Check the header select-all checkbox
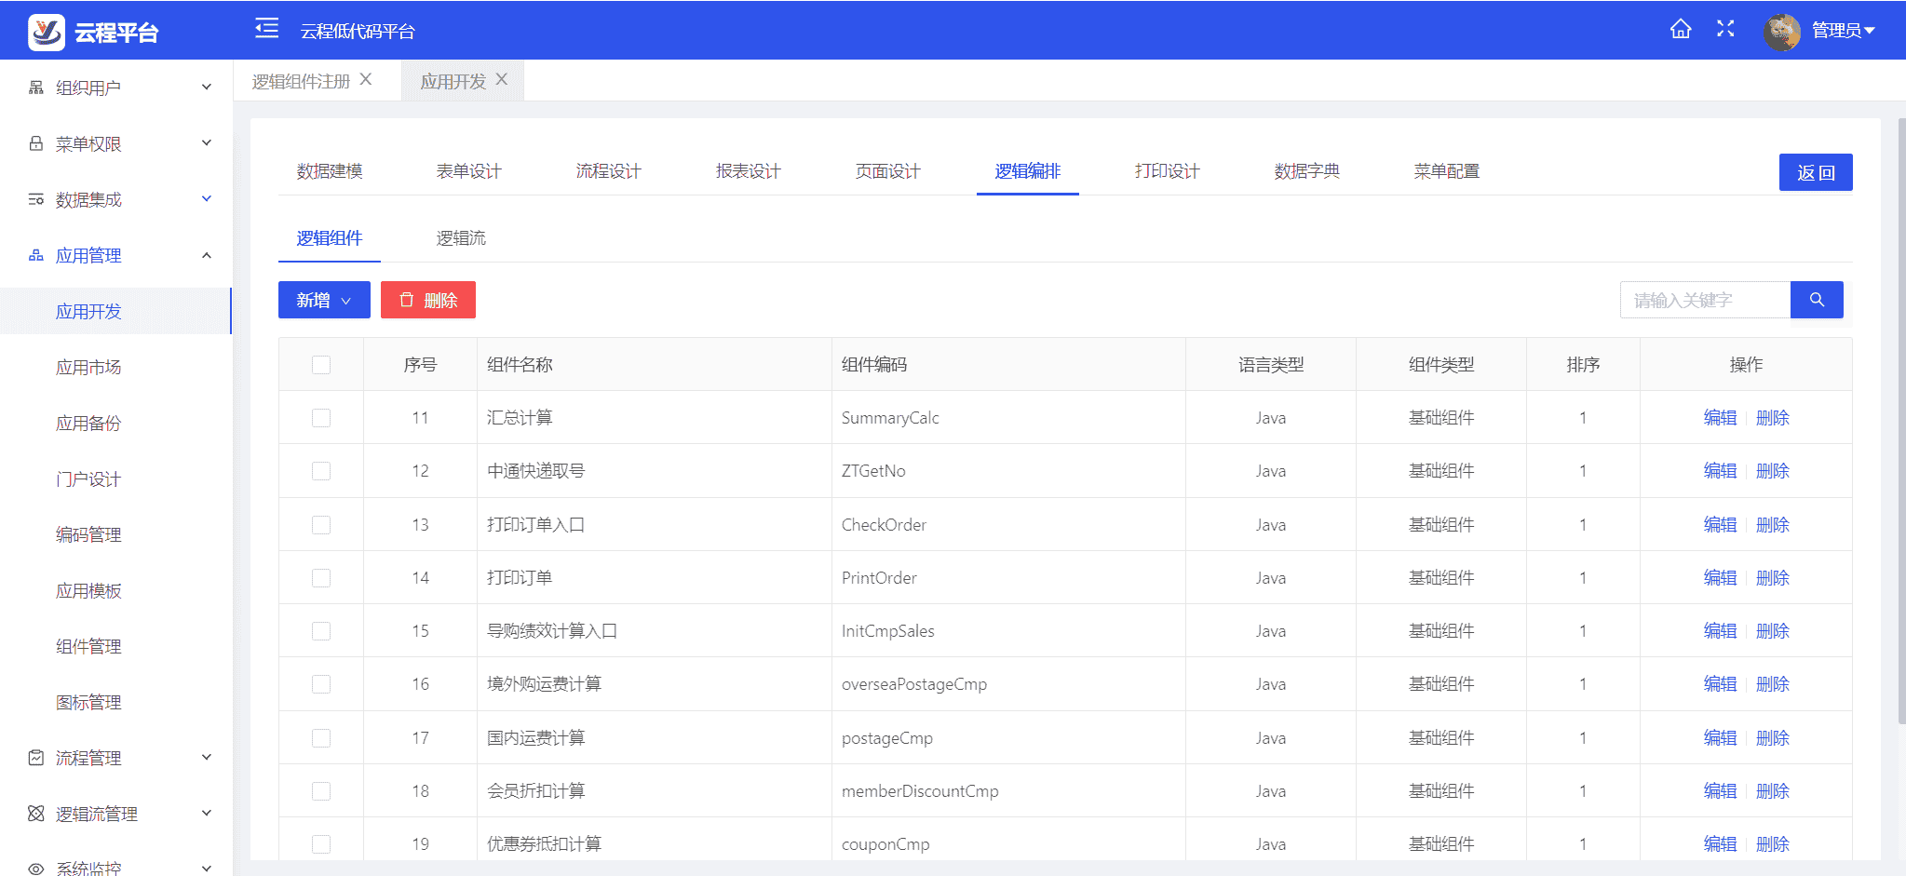The image size is (1906, 876). tap(320, 364)
